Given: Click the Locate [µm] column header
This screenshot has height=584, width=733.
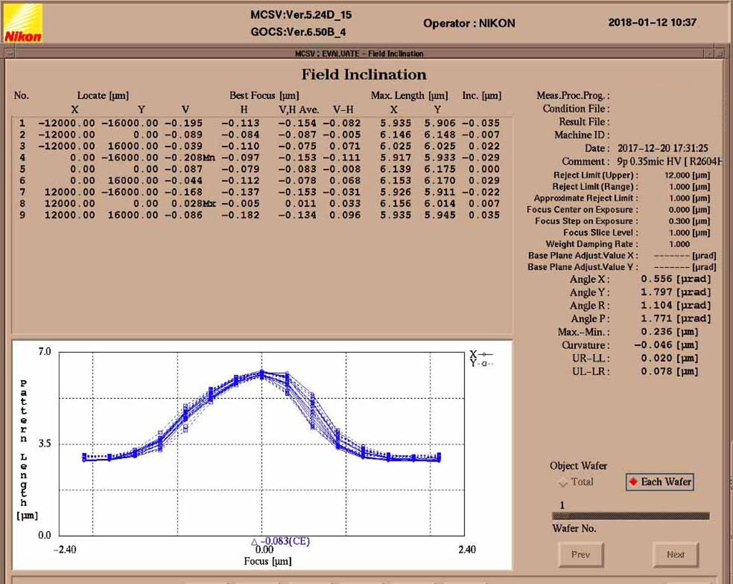Looking at the screenshot, I should point(103,95).
